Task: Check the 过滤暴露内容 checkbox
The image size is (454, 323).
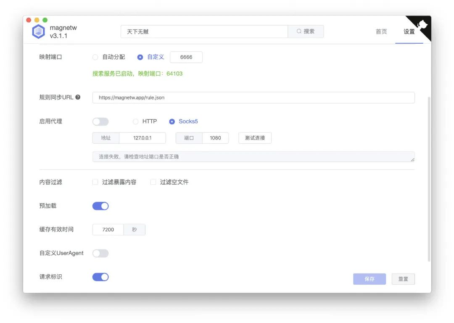Action: pyautogui.click(x=95, y=182)
